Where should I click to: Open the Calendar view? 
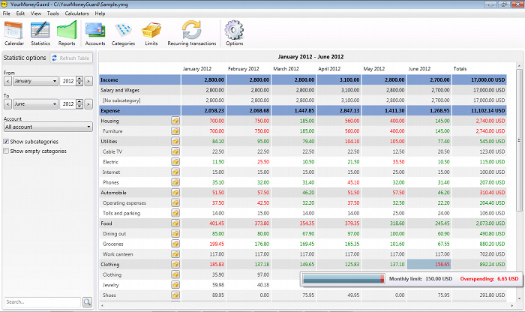14,33
